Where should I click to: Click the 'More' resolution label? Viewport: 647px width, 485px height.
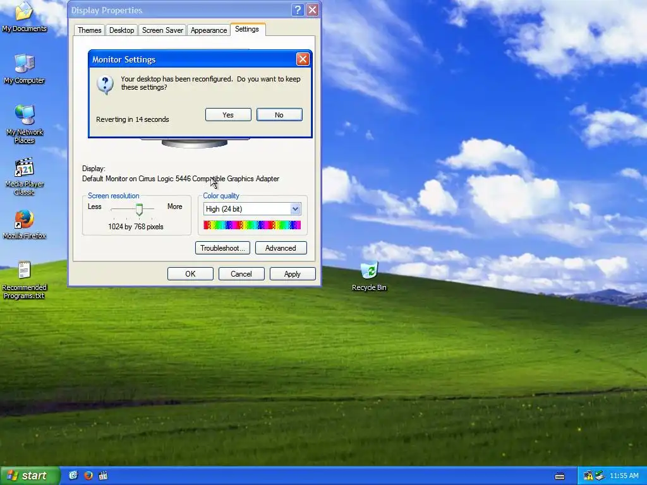click(174, 207)
